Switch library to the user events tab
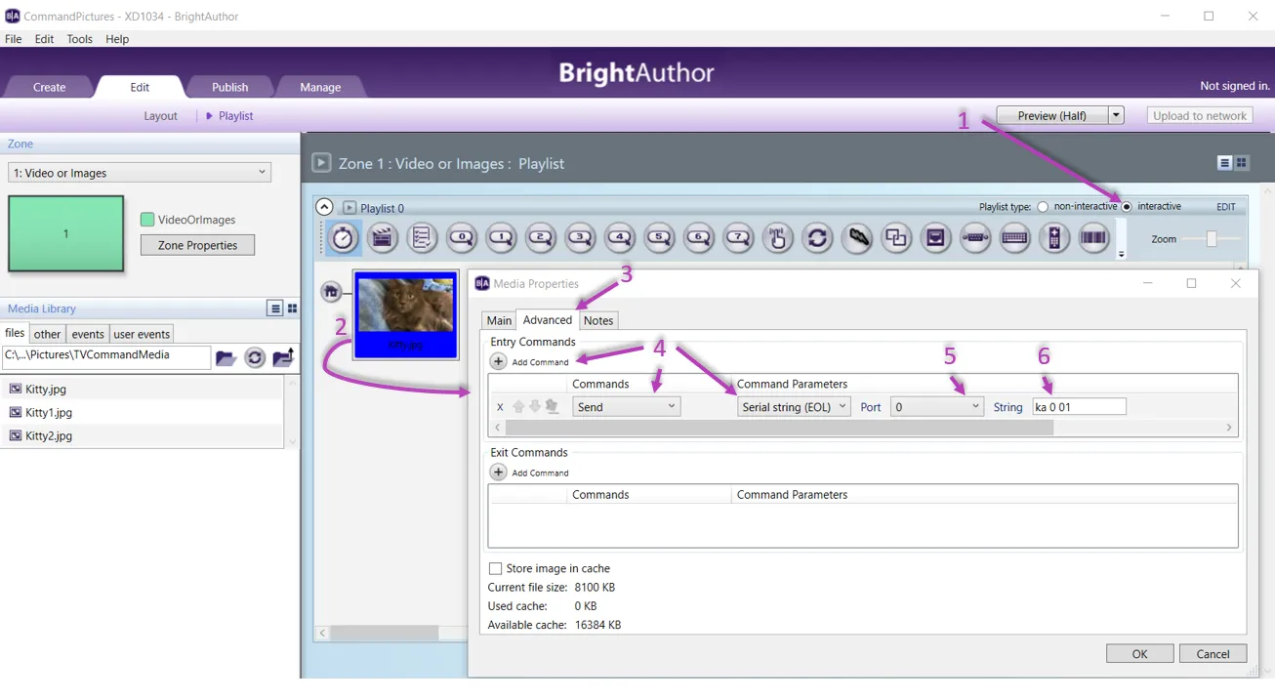 coord(142,334)
